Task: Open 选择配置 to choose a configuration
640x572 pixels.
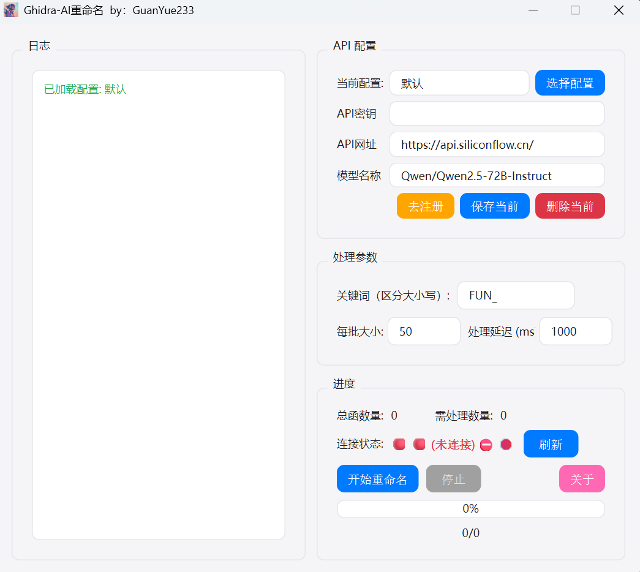Action: tap(570, 83)
